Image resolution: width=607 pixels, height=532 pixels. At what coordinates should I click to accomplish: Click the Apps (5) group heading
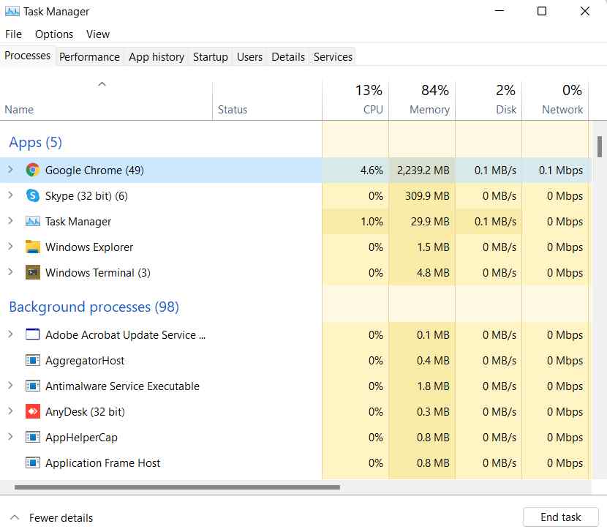point(36,142)
